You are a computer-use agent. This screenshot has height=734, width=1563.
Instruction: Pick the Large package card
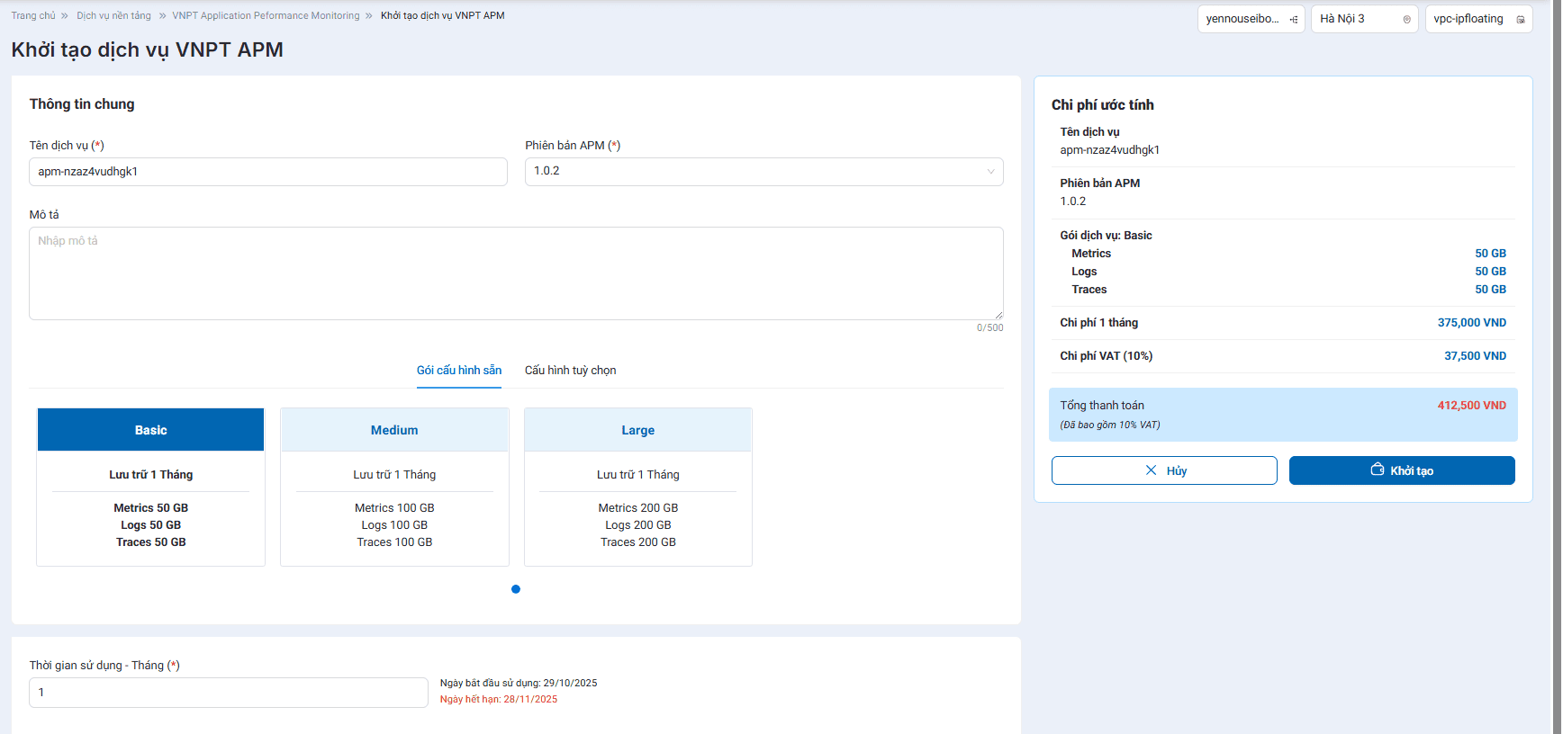point(637,487)
